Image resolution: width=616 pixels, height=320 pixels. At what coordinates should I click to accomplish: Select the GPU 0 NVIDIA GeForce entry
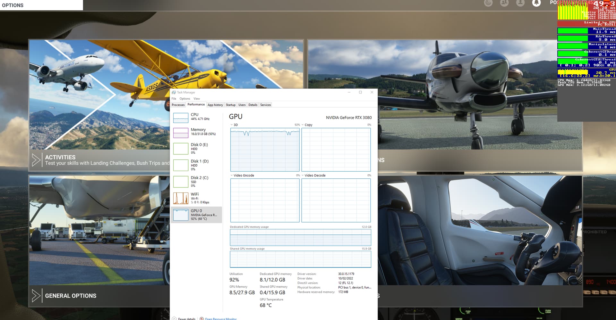(197, 215)
